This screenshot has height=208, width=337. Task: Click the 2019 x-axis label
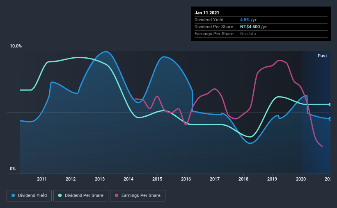pyautogui.click(x=272, y=179)
